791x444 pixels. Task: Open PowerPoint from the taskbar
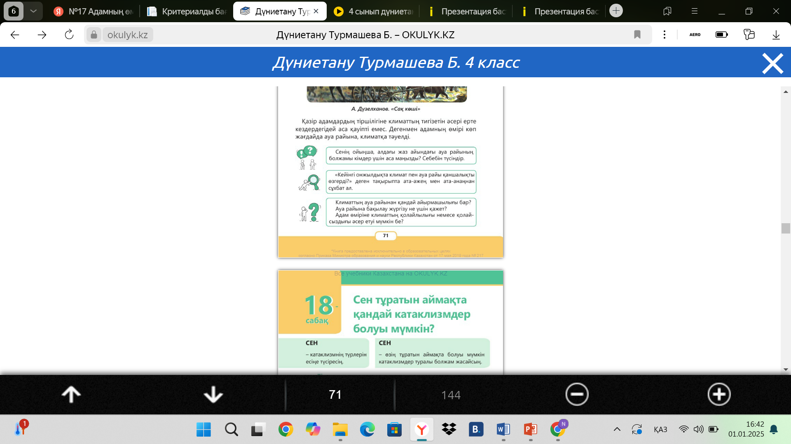point(530,429)
